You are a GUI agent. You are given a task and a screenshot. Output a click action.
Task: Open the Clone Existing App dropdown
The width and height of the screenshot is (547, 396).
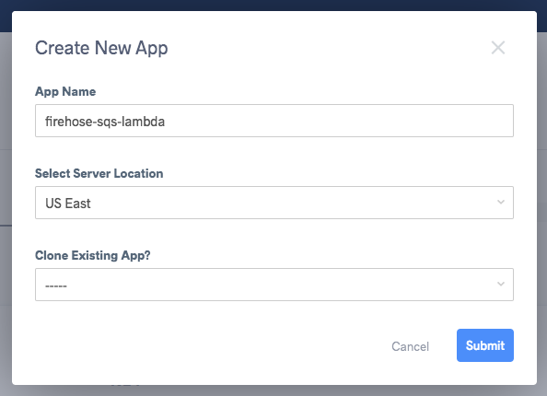pyautogui.click(x=274, y=285)
